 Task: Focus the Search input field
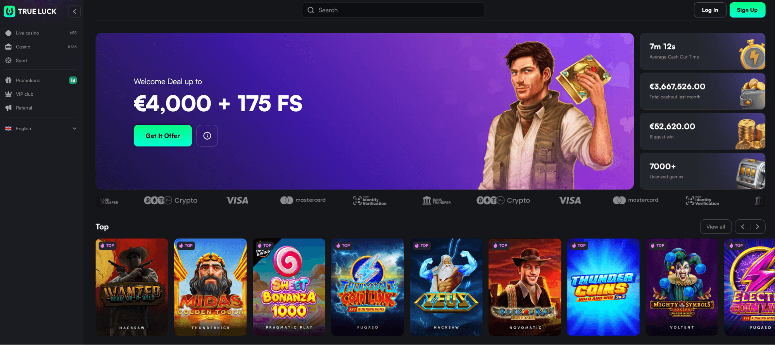point(393,10)
